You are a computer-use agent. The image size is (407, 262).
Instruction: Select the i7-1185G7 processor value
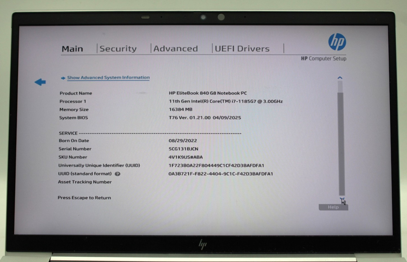click(x=226, y=101)
